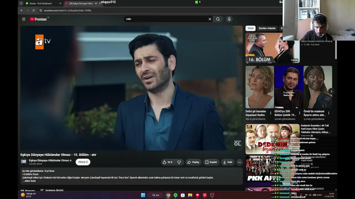Open the 'Ömür'ün maskesi' short thumbnail
This screenshot has width=355, height=199.
(318, 87)
